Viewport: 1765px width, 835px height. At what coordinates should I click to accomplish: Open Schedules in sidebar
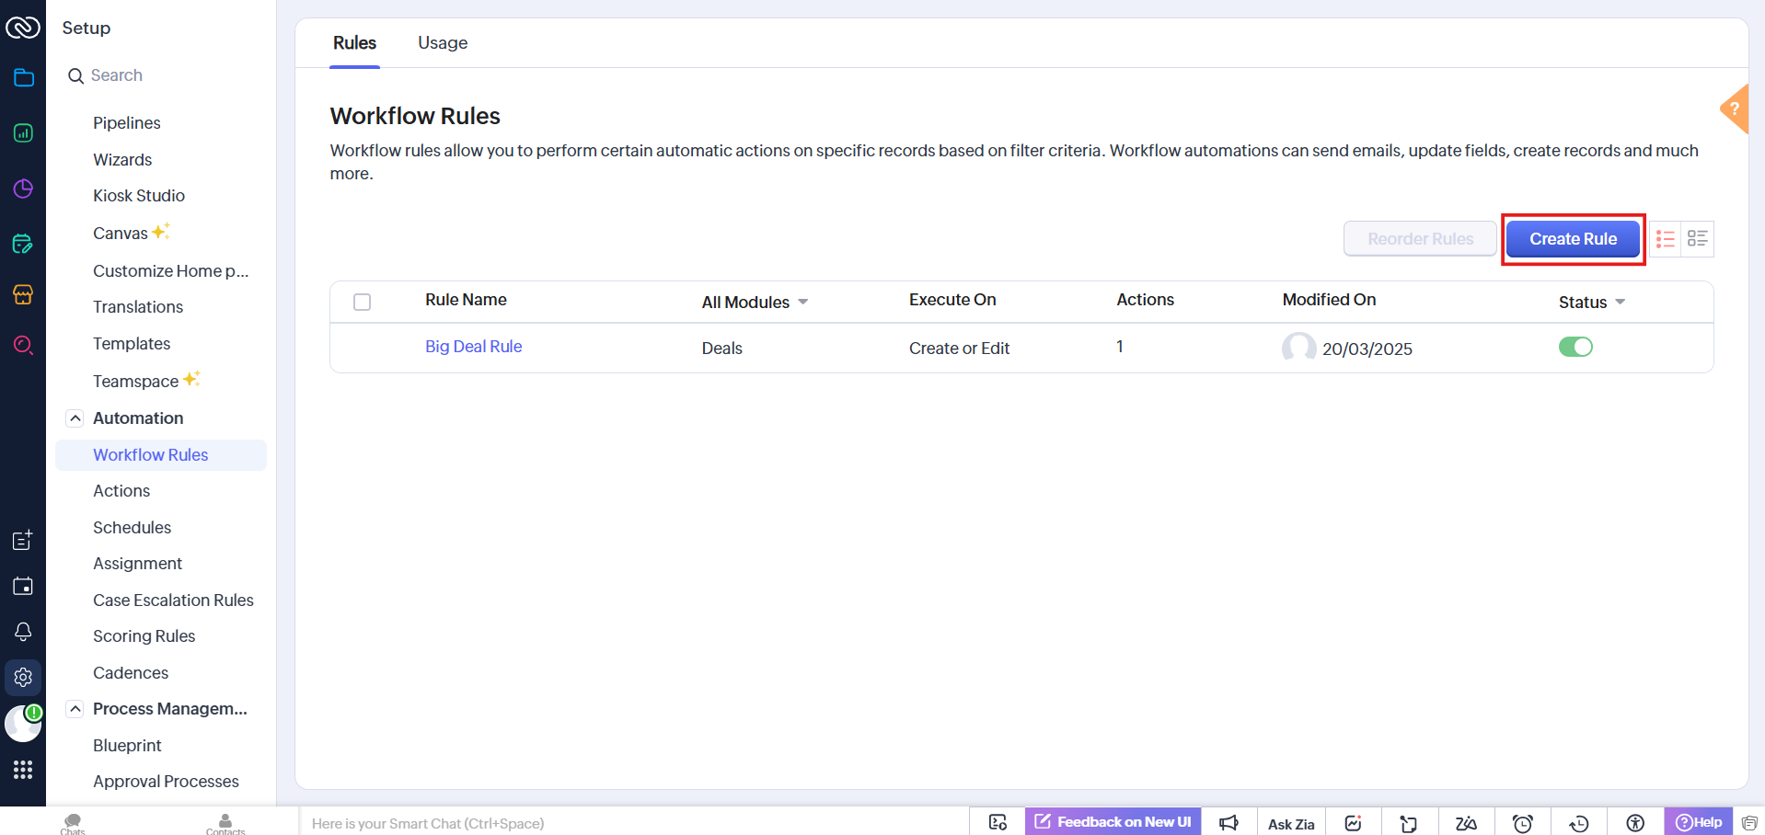132,528
